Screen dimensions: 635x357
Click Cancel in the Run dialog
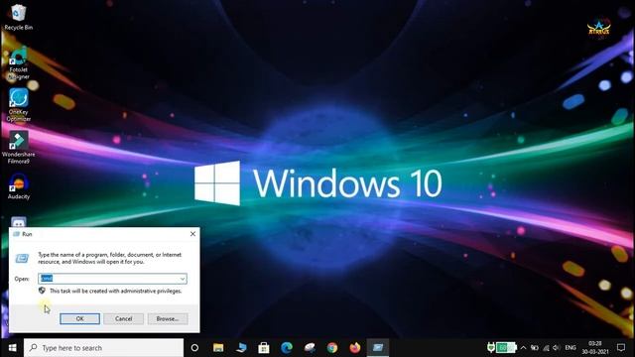pos(123,319)
